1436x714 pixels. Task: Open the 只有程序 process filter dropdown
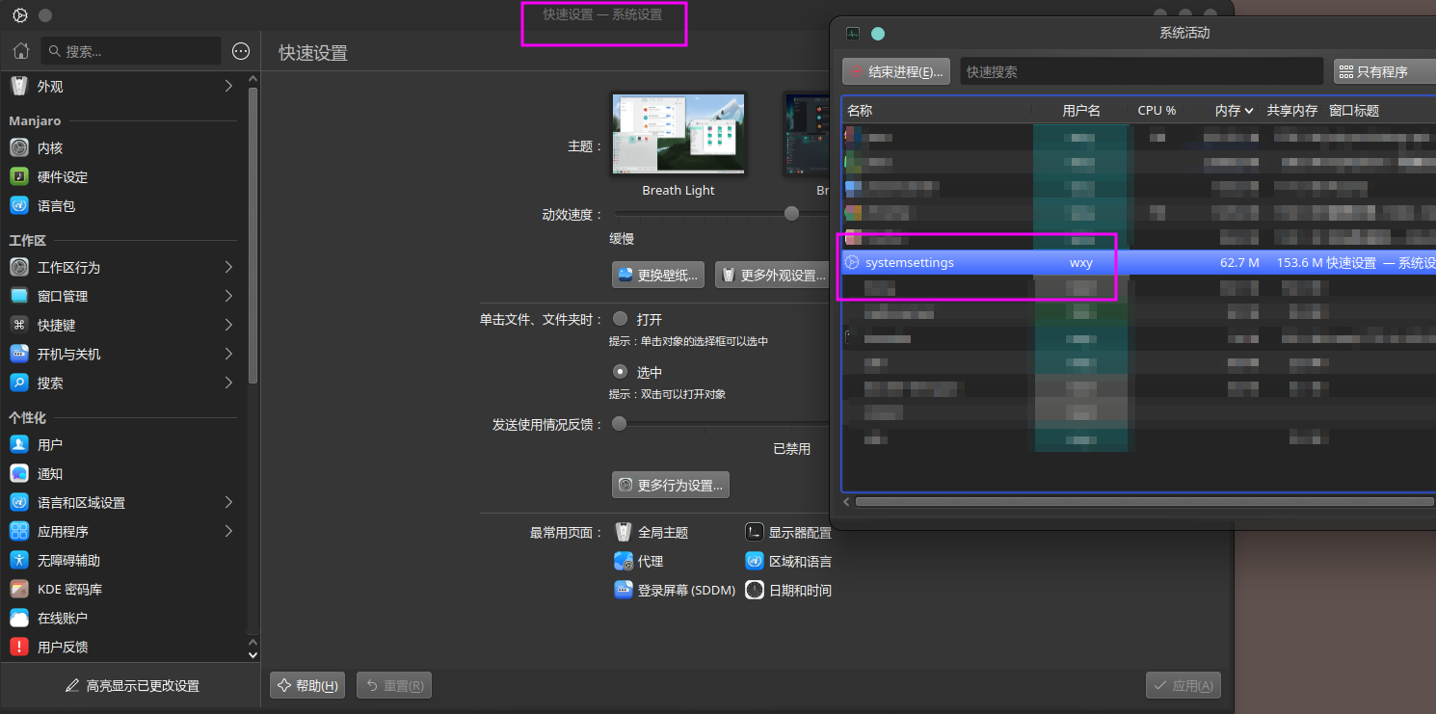(1384, 71)
